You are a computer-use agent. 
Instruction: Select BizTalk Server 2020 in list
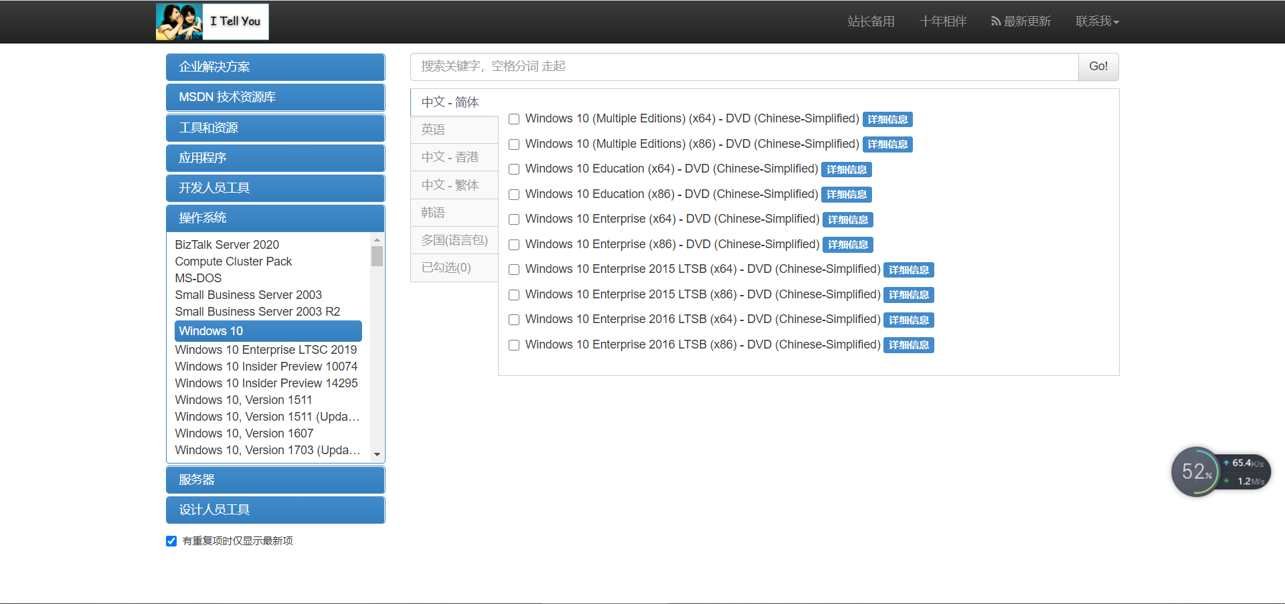[227, 245]
